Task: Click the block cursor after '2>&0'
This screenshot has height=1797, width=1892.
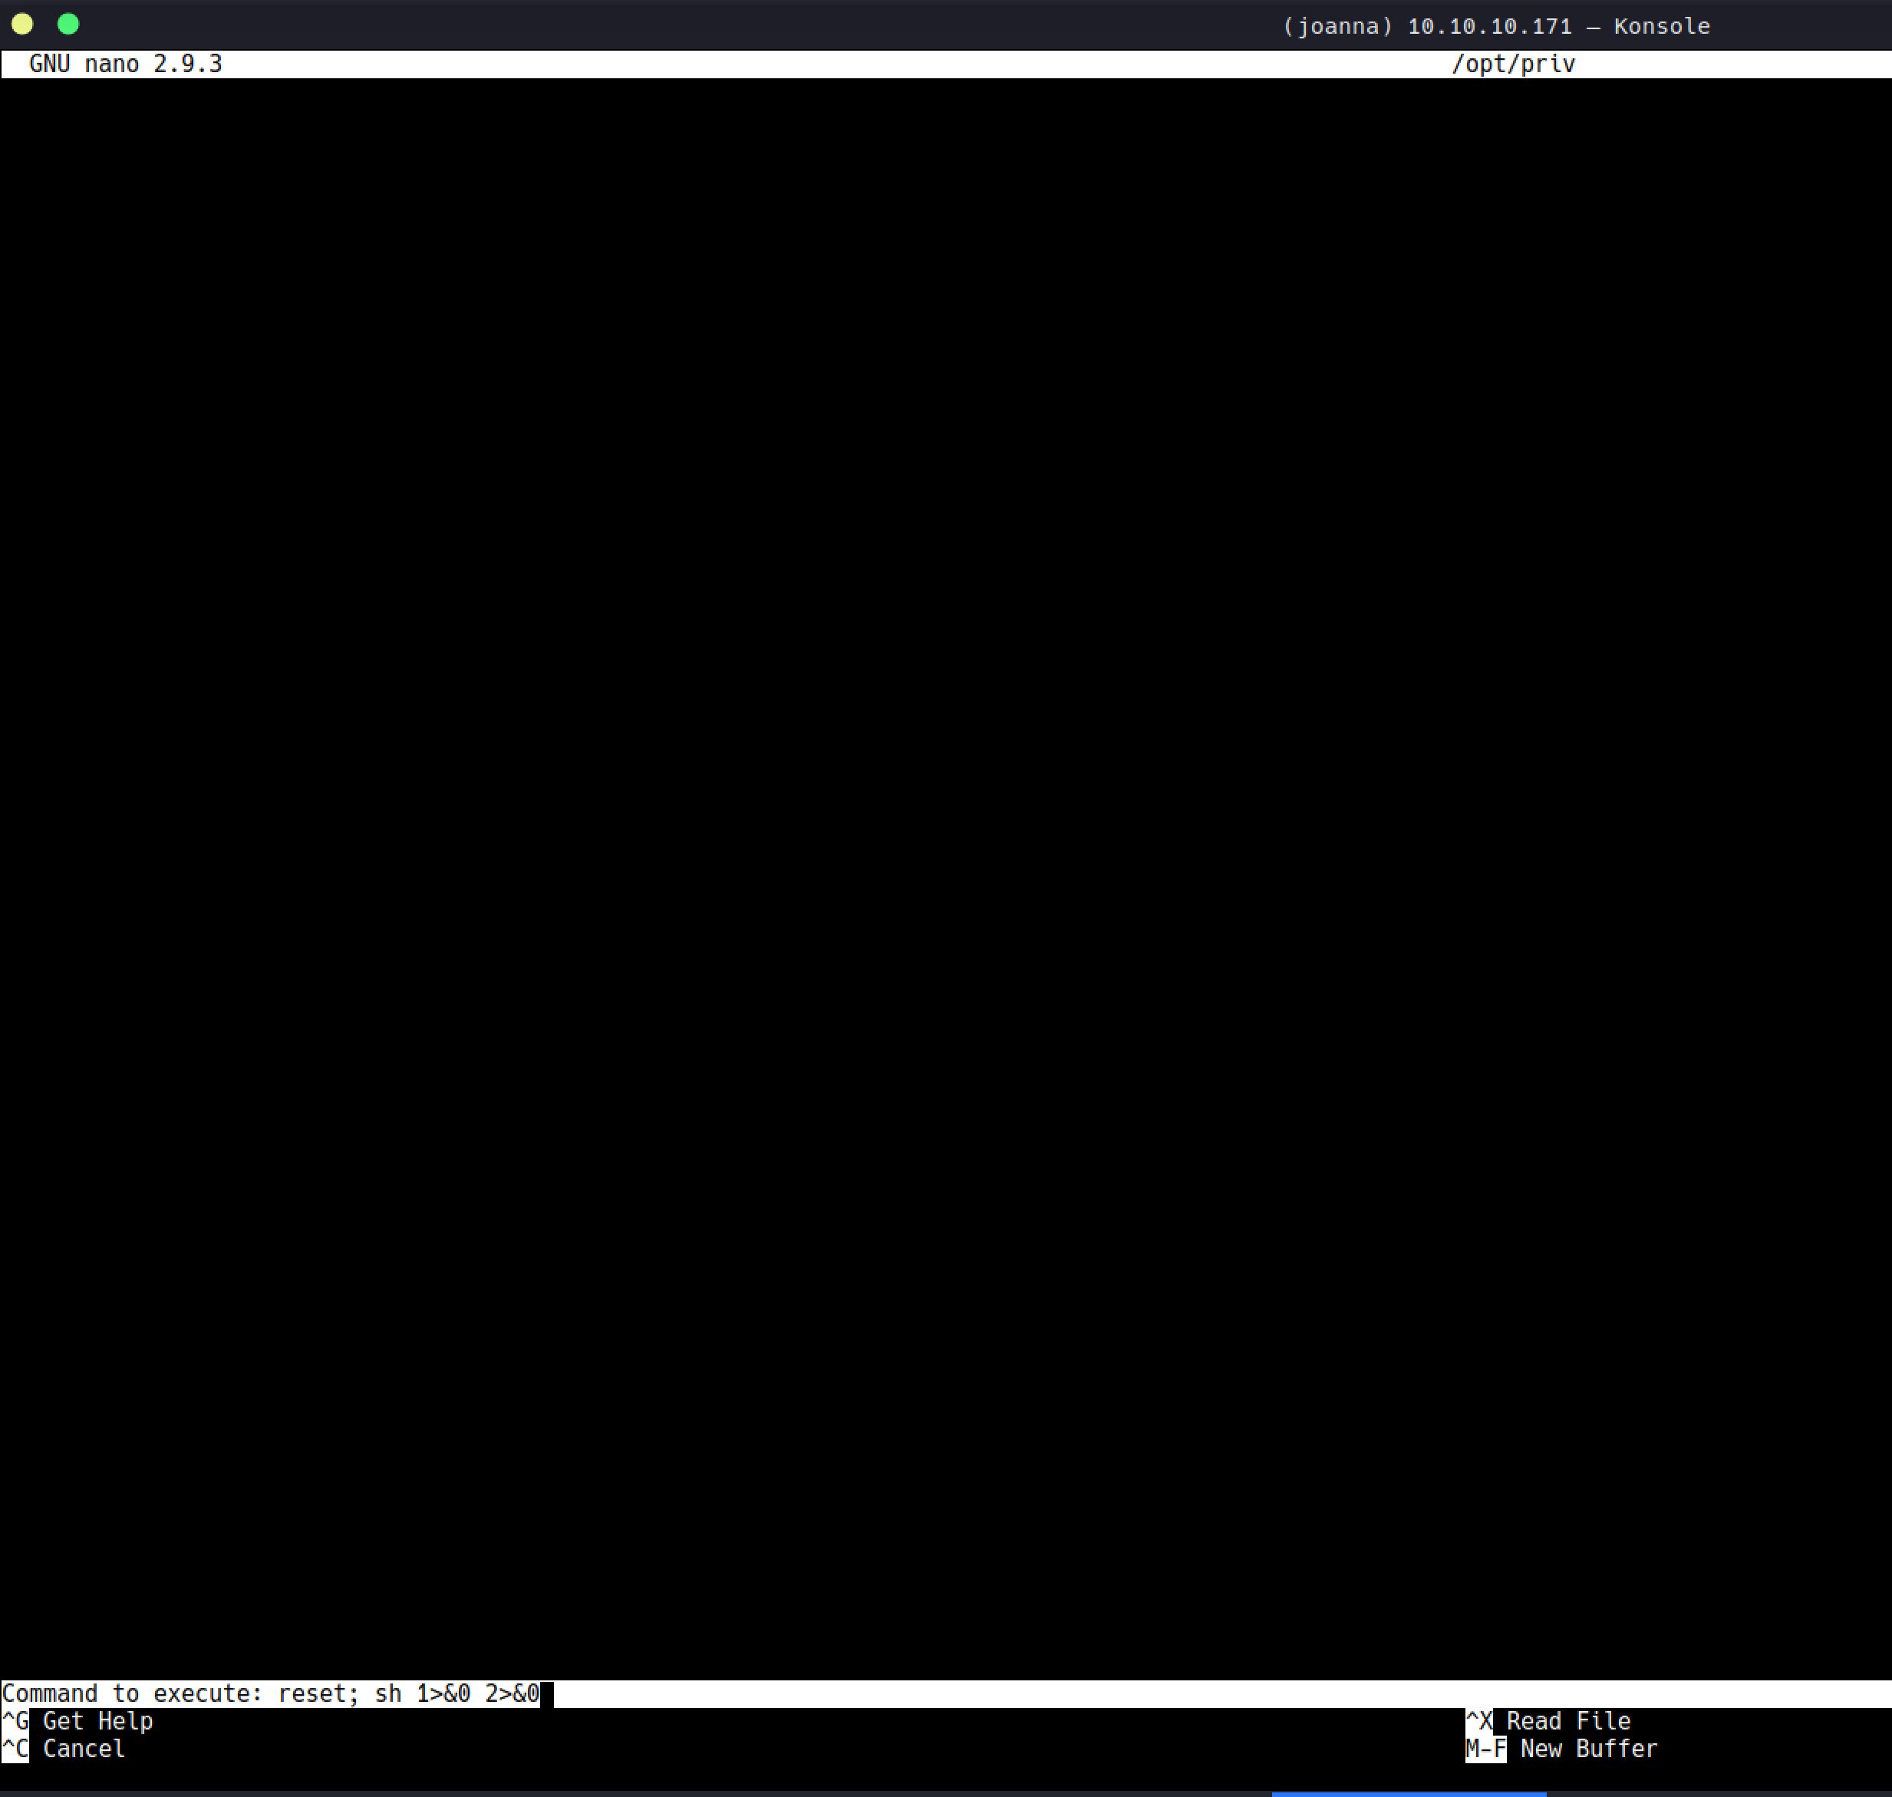Action: click(547, 1693)
